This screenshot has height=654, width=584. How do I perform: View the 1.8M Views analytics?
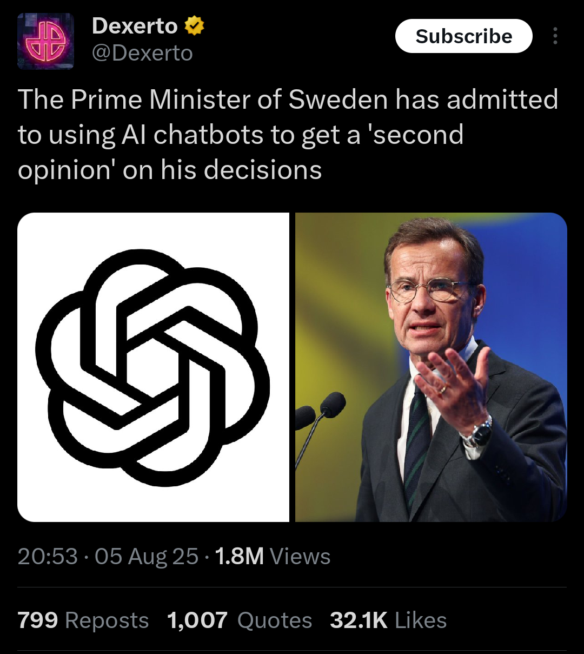pyautogui.click(x=273, y=557)
